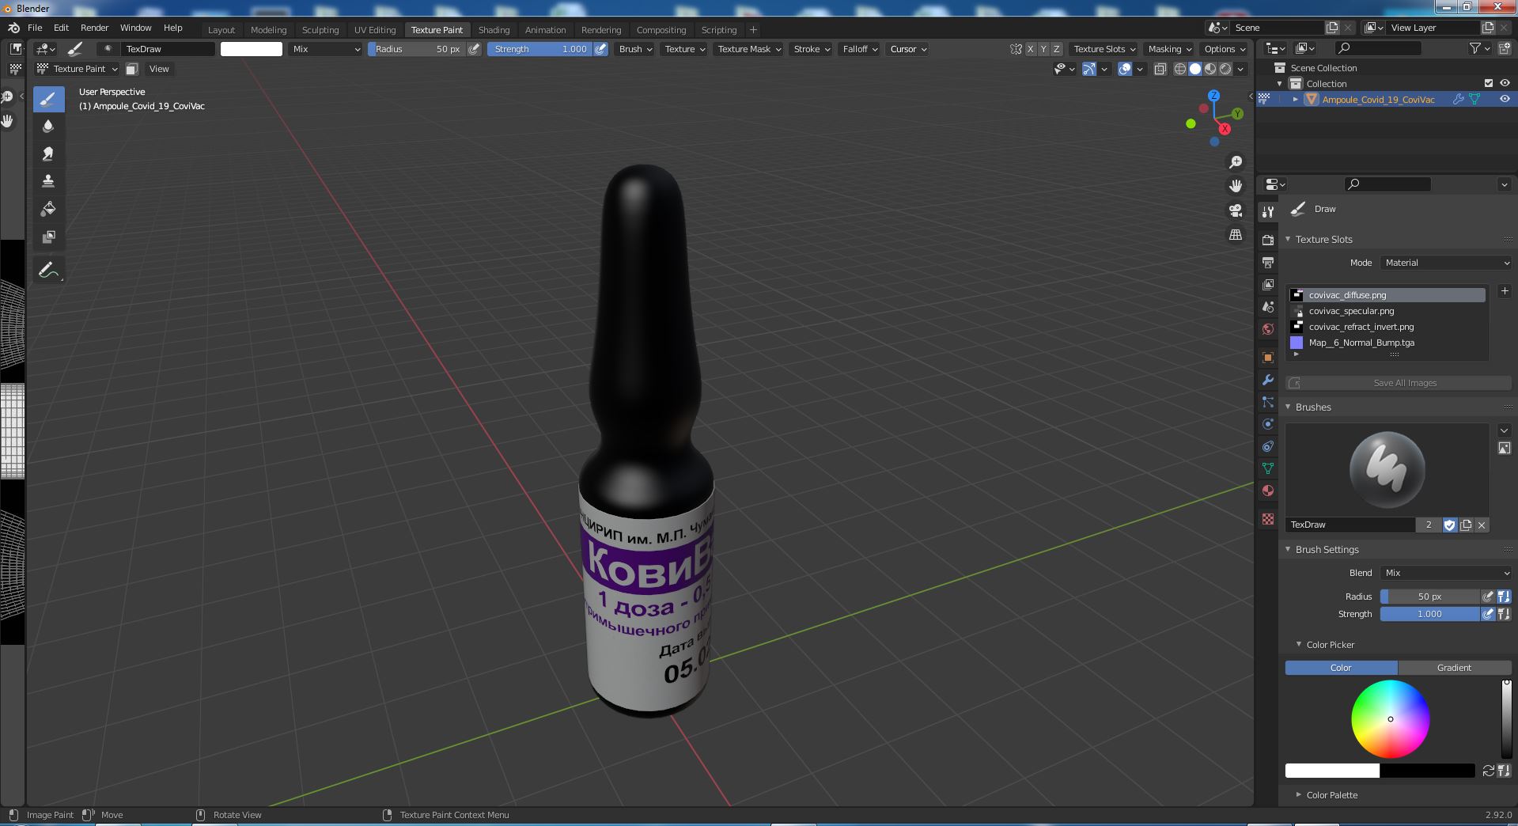Open the Texture Slots Mode Material dropdown
This screenshot has width=1518, height=826.
1447,263
